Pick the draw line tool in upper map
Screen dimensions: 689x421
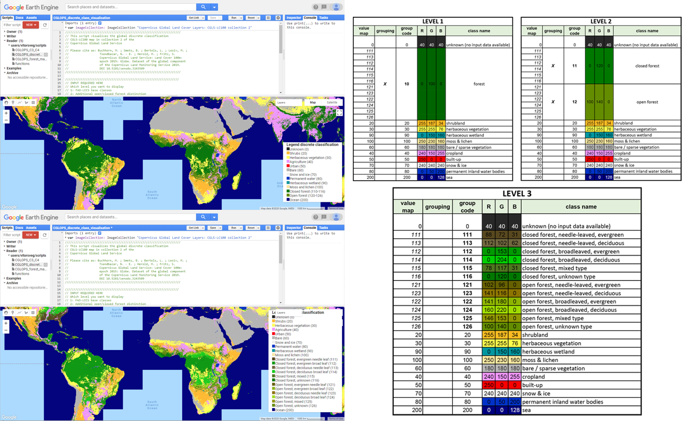19,103
